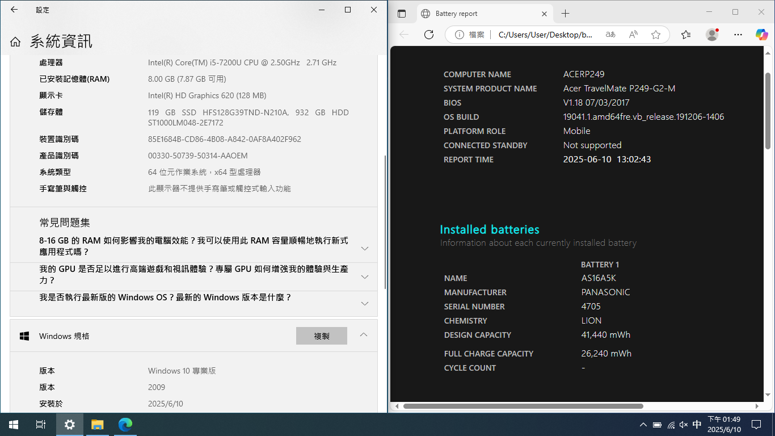775x436 pixels.
Task: Click the 檔案 file indicator in address bar
Action: tap(469, 35)
